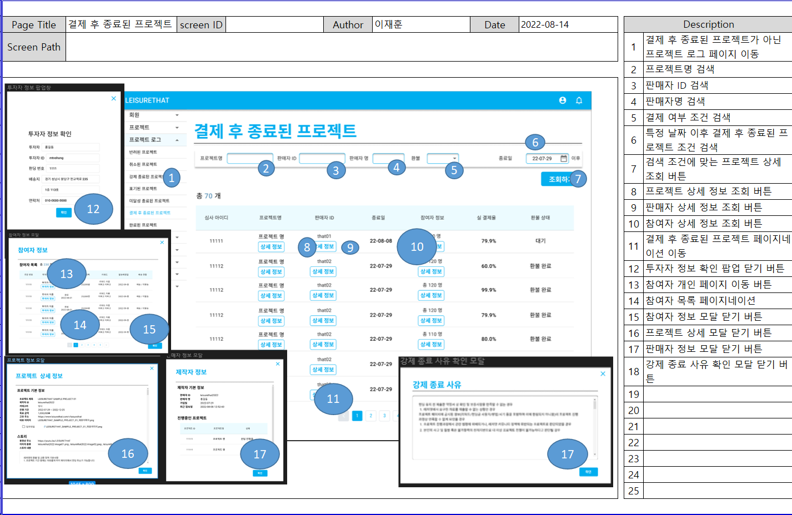The image size is (792, 515).
Task: Close the 참여자 정보 modal with X
Action: tap(162, 242)
